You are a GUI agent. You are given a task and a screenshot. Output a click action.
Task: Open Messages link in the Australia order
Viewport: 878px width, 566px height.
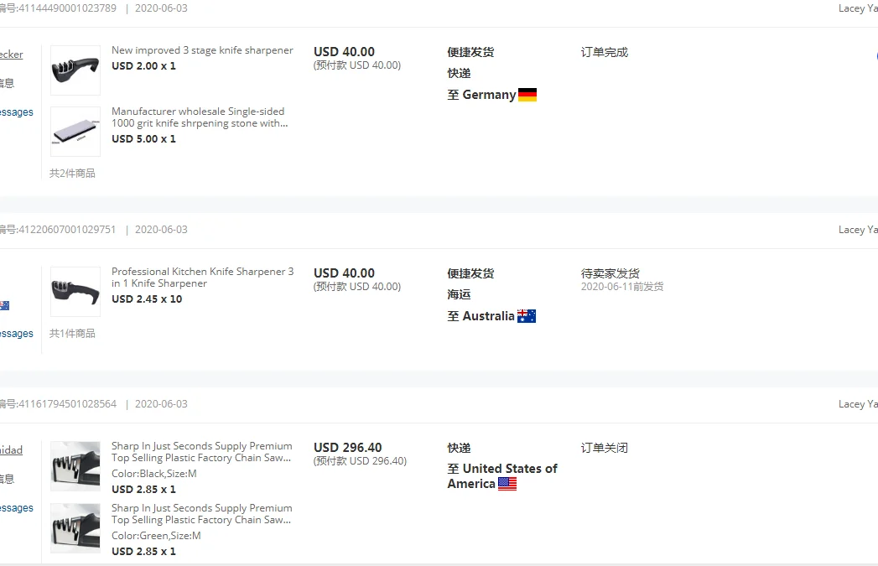tap(17, 334)
